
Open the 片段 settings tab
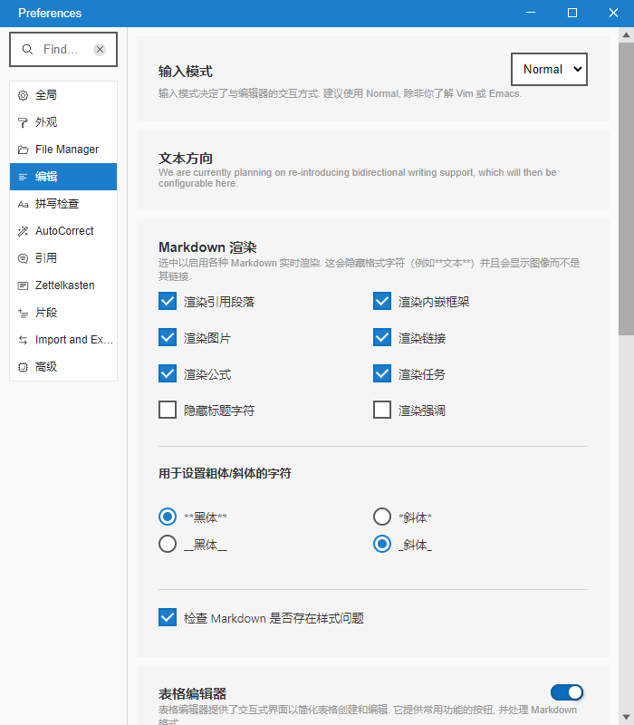pyautogui.click(x=63, y=313)
